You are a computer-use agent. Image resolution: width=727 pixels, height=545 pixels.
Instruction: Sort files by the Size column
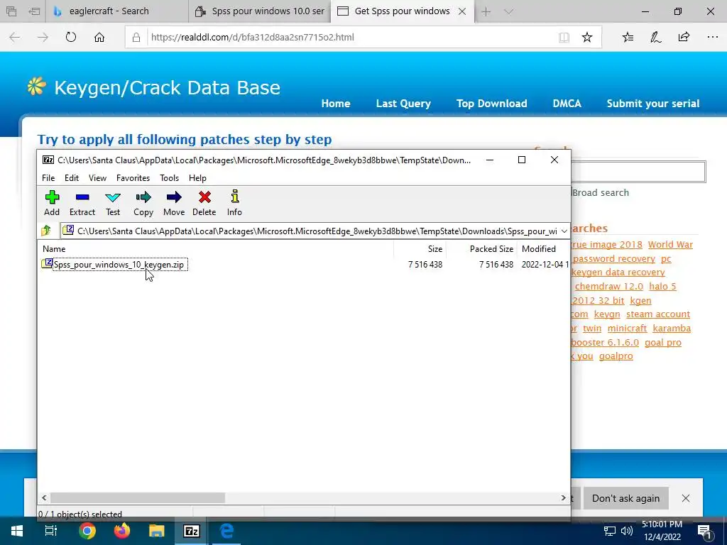click(435, 249)
